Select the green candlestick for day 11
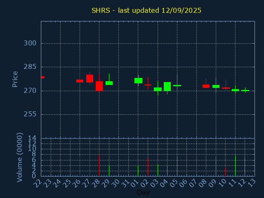264x198 pixels. tap(235, 90)
